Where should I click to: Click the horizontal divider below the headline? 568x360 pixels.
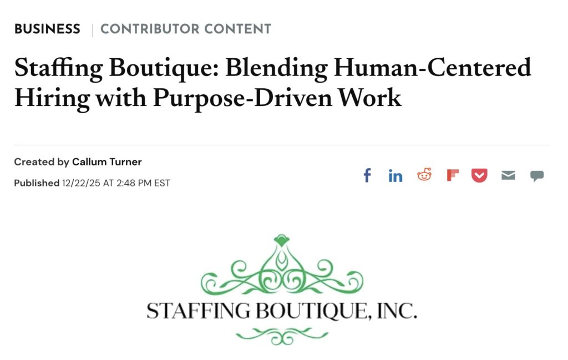pos(282,145)
